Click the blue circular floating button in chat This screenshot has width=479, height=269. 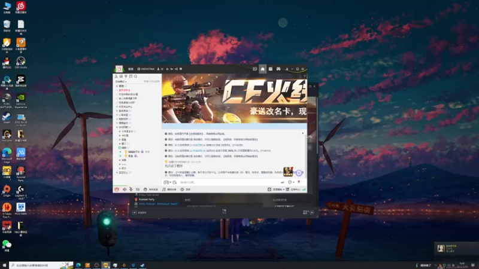[299, 173]
